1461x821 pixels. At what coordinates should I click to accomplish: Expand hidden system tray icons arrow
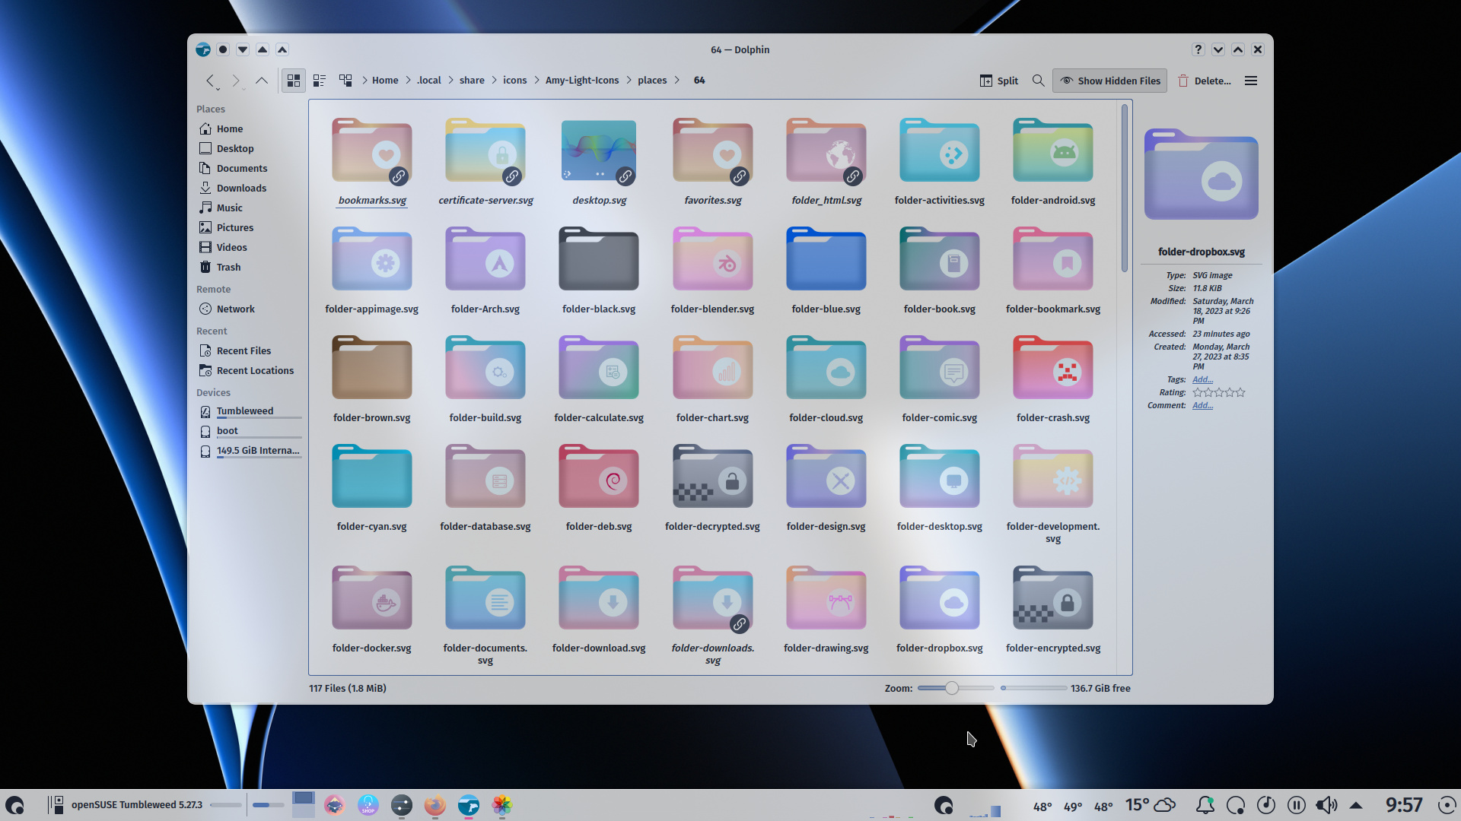coord(1356,805)
